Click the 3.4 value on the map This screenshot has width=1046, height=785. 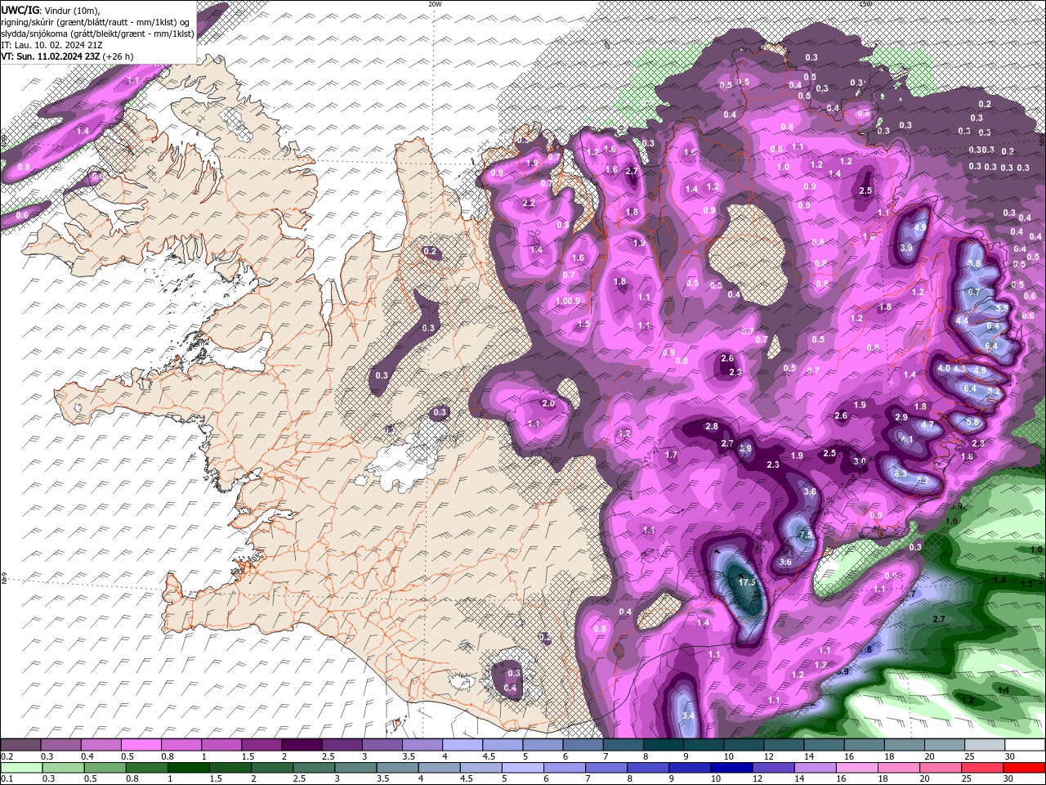[x=688, y=715]
